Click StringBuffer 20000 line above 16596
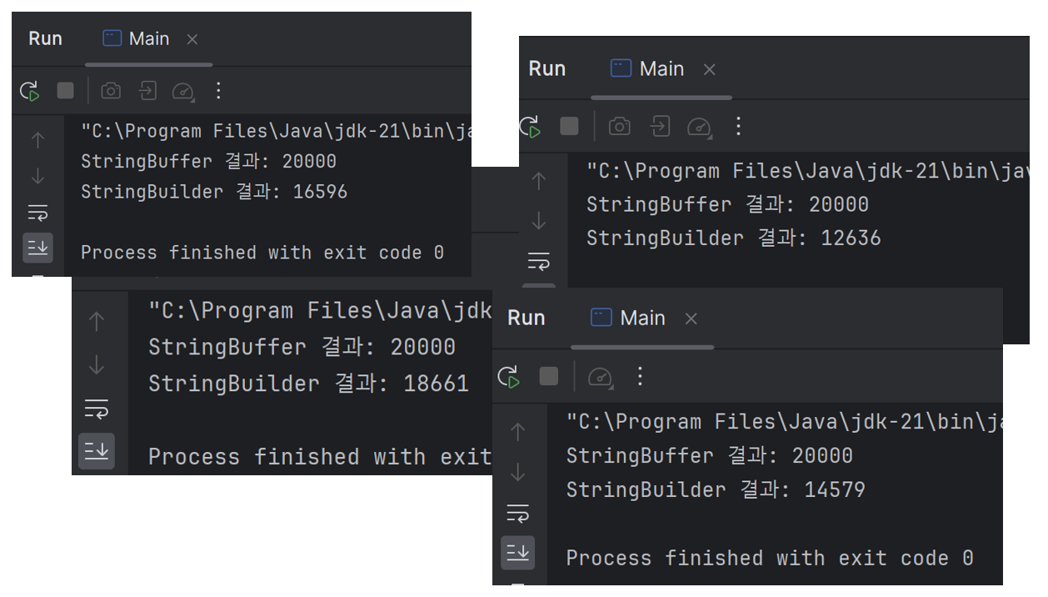The image size is (1048, 597). click(208, 162)
